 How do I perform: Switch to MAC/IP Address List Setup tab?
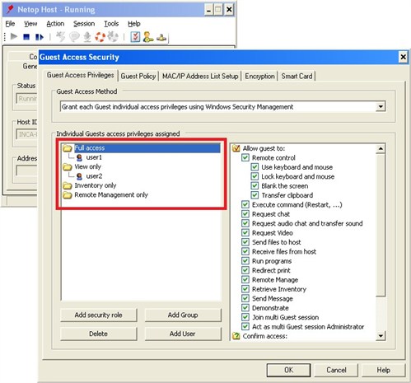pyautogui.click(x=200, y=77)
